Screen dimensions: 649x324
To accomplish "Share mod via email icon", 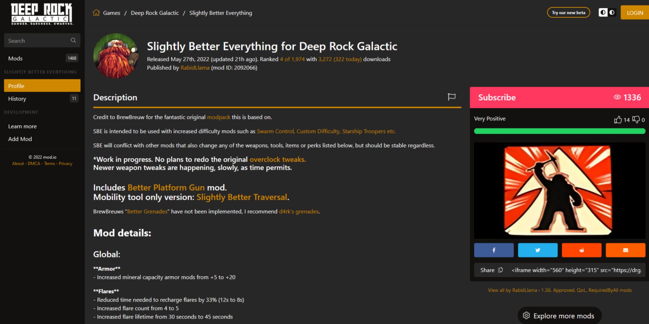I will point(625,250).
